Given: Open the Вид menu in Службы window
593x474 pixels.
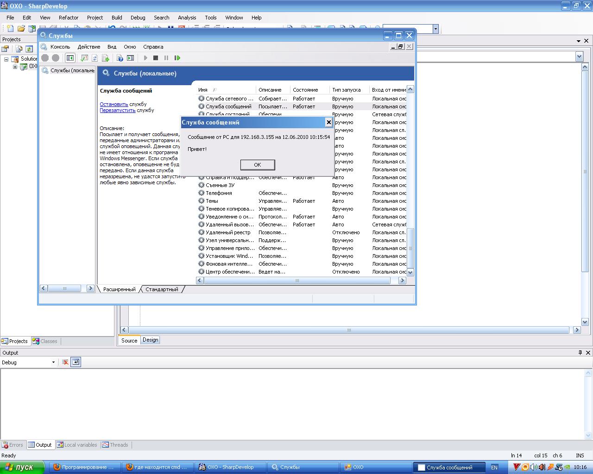Looking at the screenshot, I should click(112, 47).
